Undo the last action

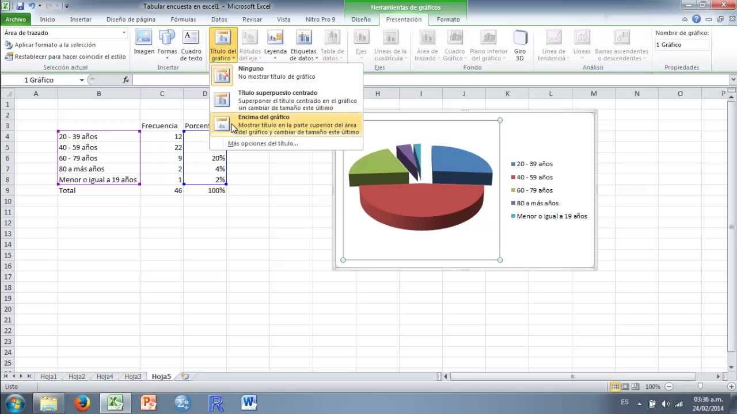(32, 6)
